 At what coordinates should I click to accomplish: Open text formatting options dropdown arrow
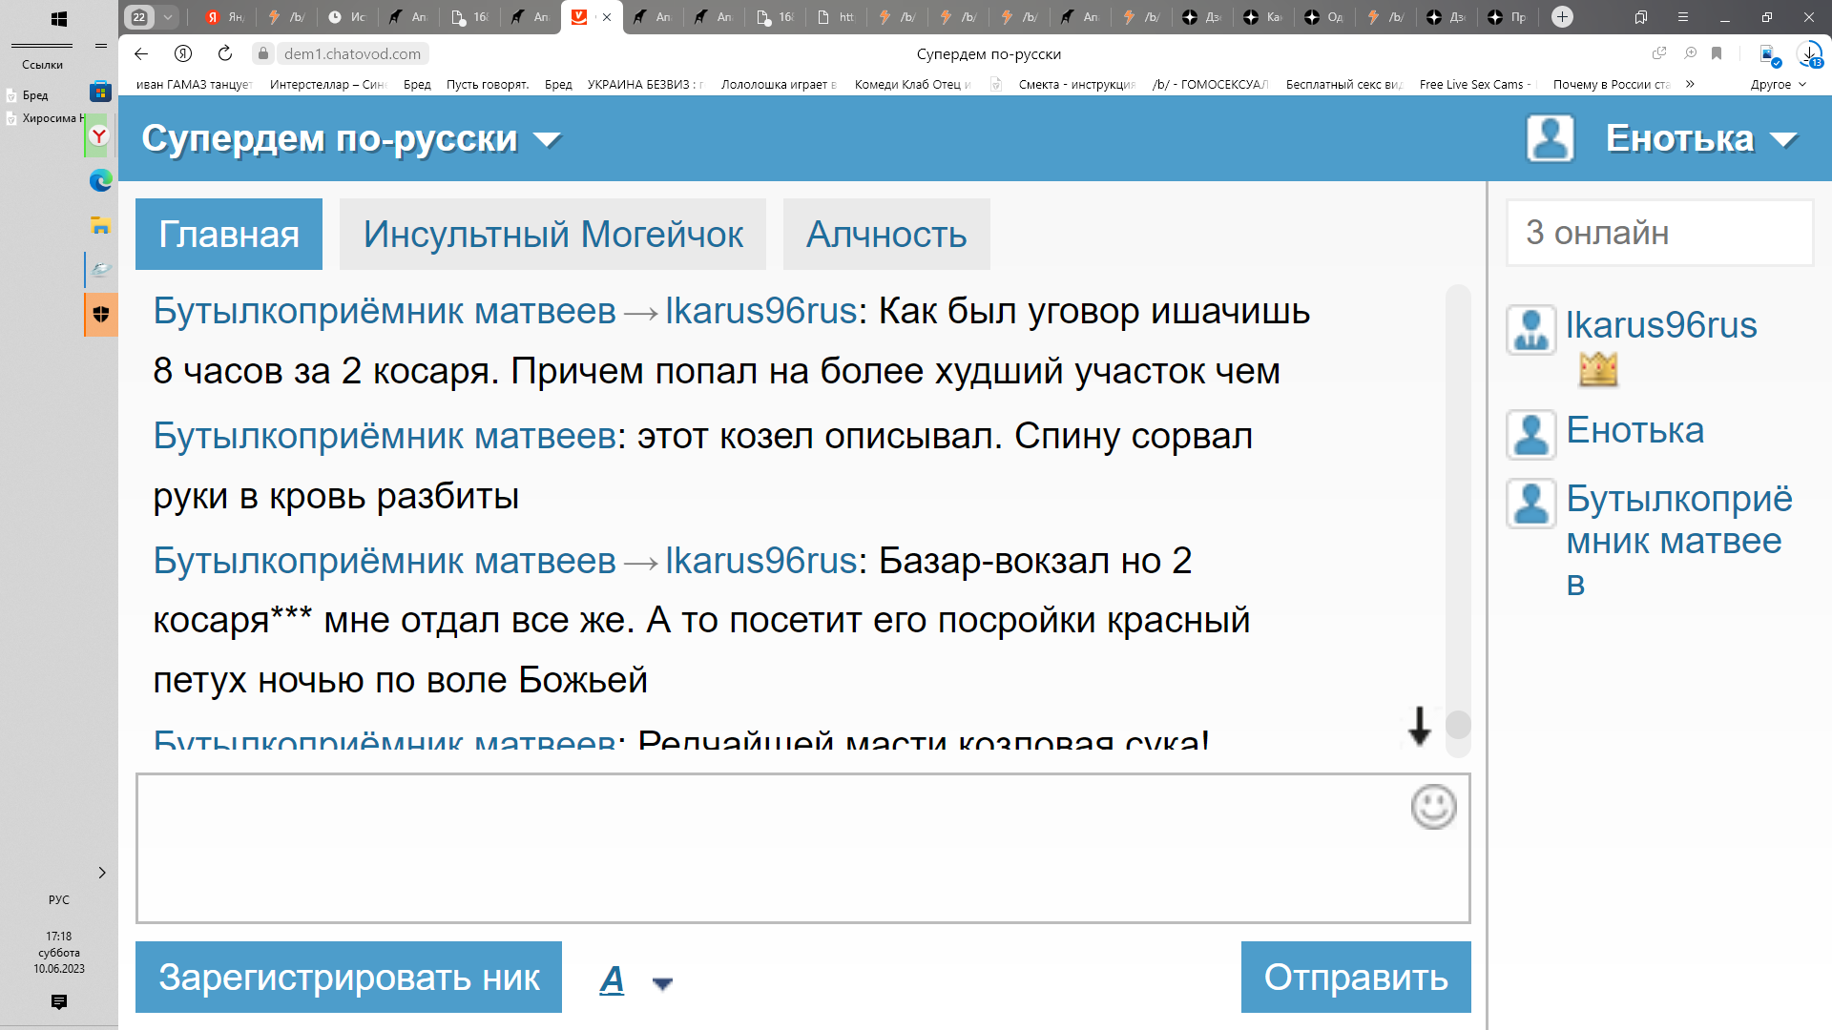(x=662, y=983)
